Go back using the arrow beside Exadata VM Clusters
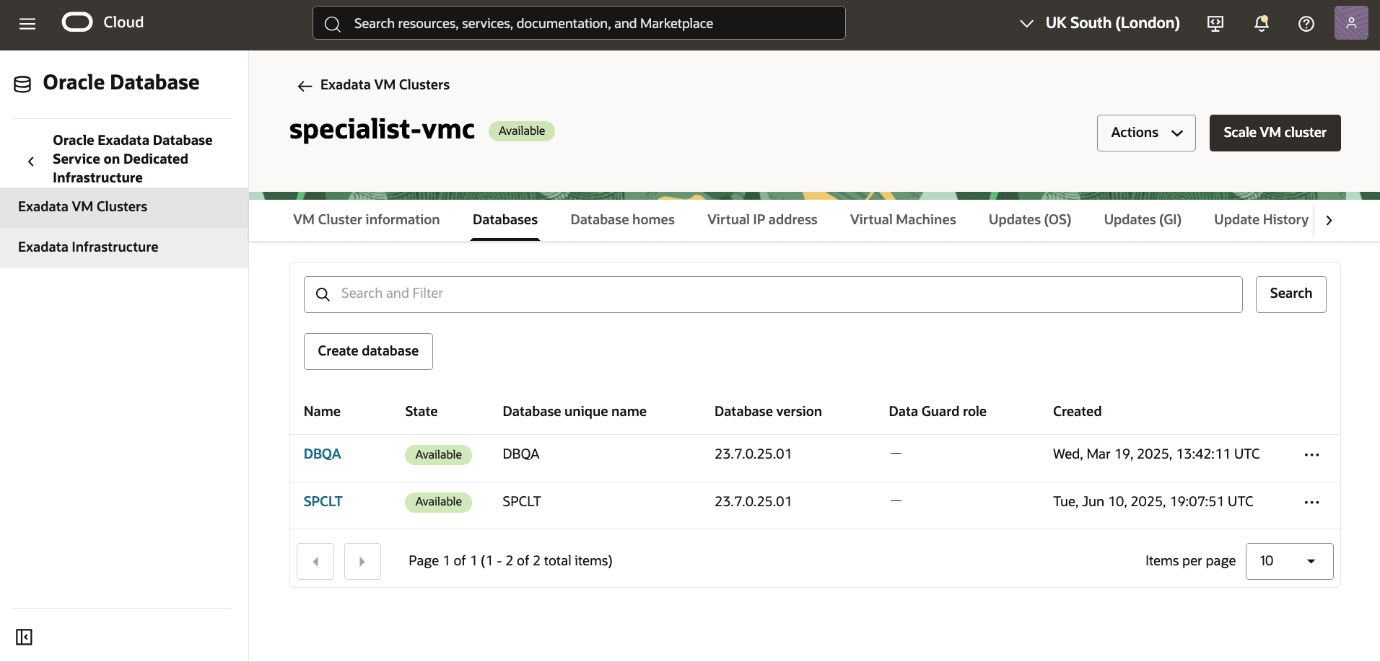This screenshot has height=662, width=1380. tap(305, 86)
